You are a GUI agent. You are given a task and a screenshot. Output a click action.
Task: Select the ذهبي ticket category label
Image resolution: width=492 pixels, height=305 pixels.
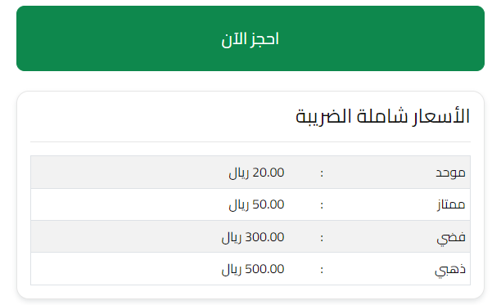(450, 270)
